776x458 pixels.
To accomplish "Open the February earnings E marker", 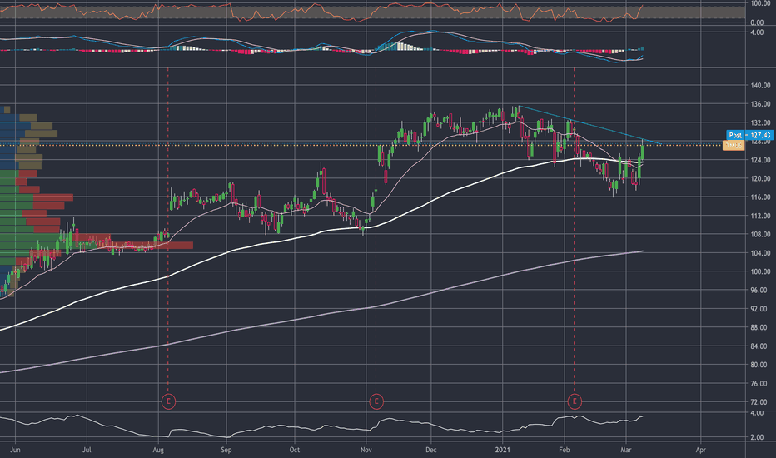I will [575, 401].
